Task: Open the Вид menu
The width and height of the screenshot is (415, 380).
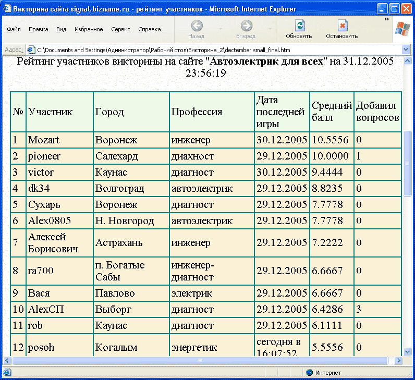Action: [61, 29]
